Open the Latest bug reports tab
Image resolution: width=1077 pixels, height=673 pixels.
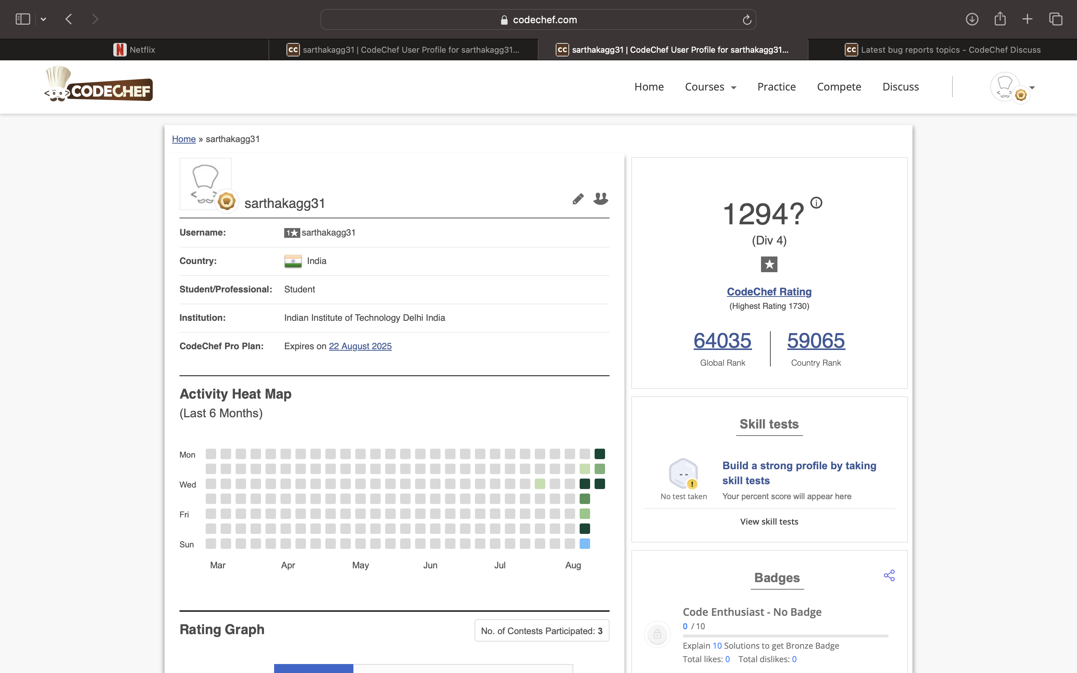[942, 50]
